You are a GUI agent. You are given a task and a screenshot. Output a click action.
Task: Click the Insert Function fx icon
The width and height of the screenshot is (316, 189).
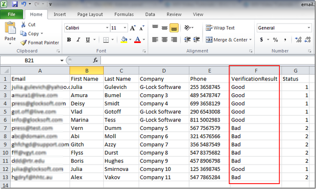coord(96,60)
